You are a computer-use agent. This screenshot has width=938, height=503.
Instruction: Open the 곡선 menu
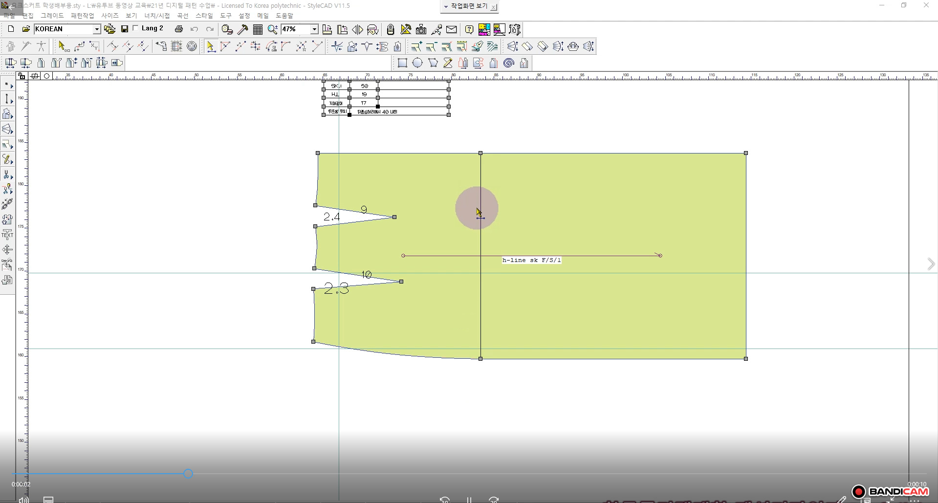pyautogui.click(x=182, y=16)
